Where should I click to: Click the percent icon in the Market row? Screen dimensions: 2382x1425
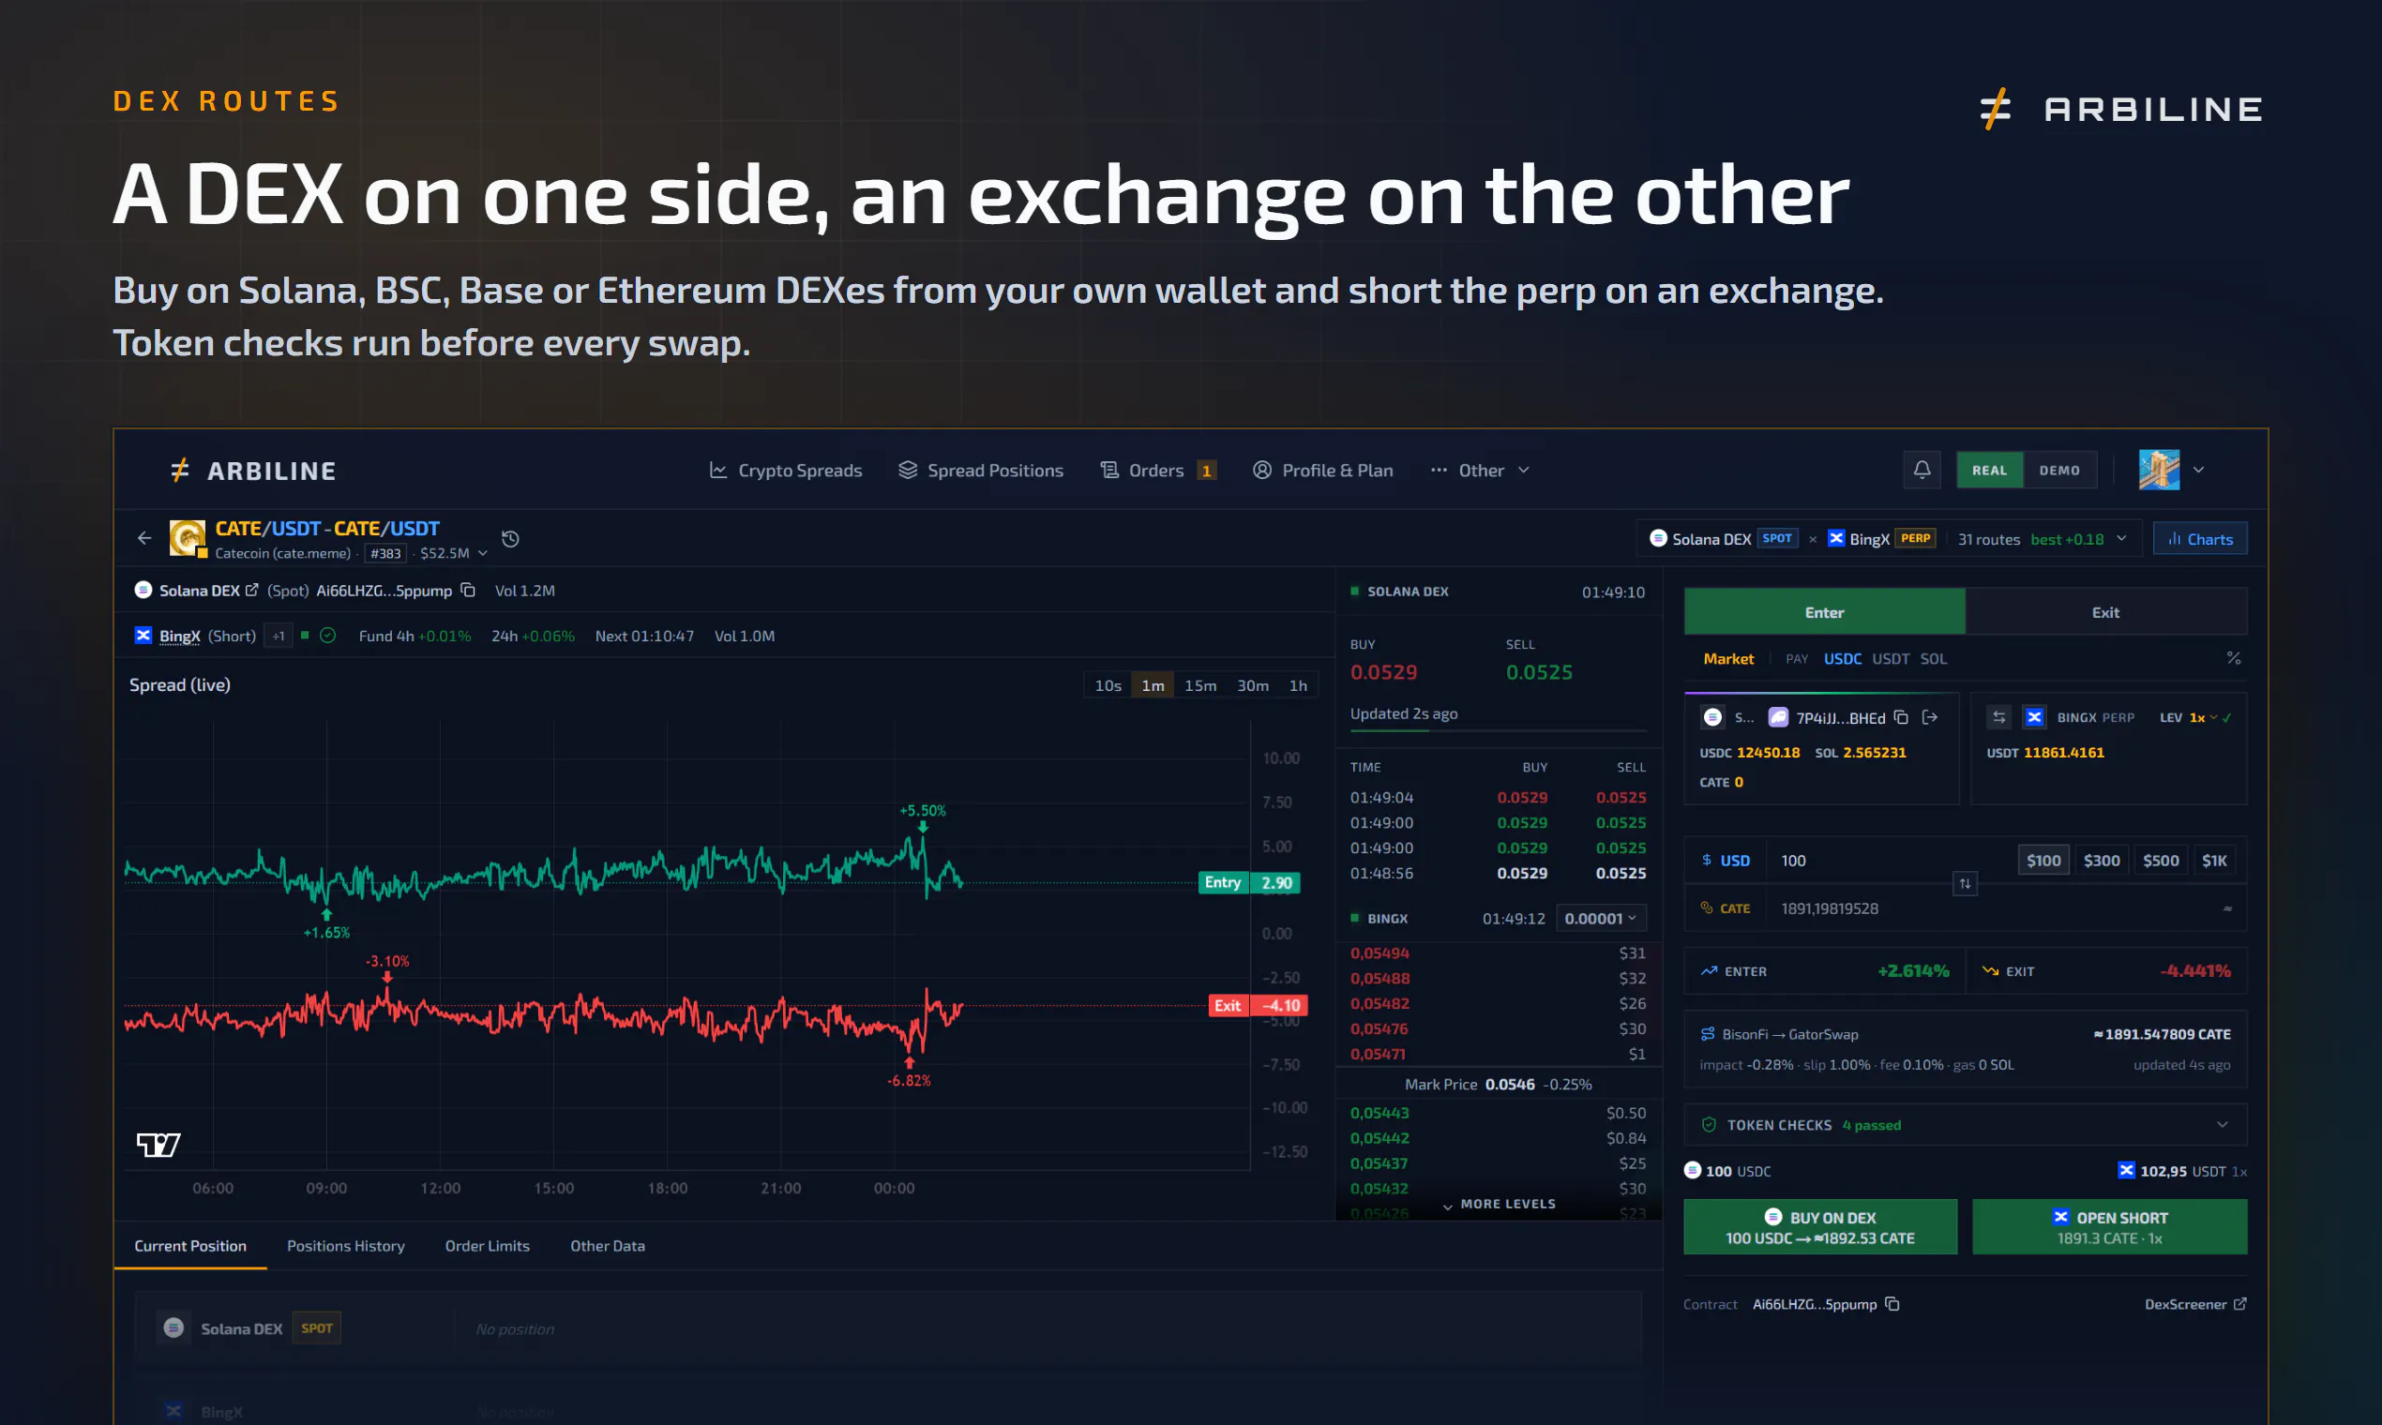tap(2233, 658)
